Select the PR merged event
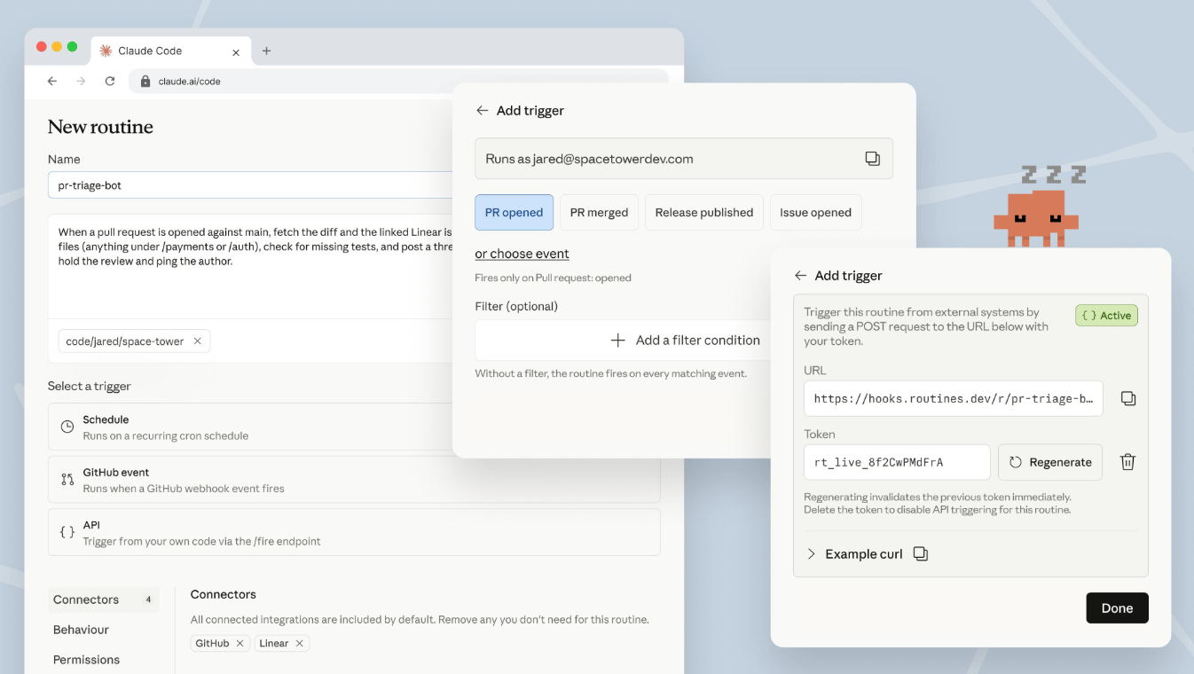Viewport: 1194px width, 674px height. (599, 213)
